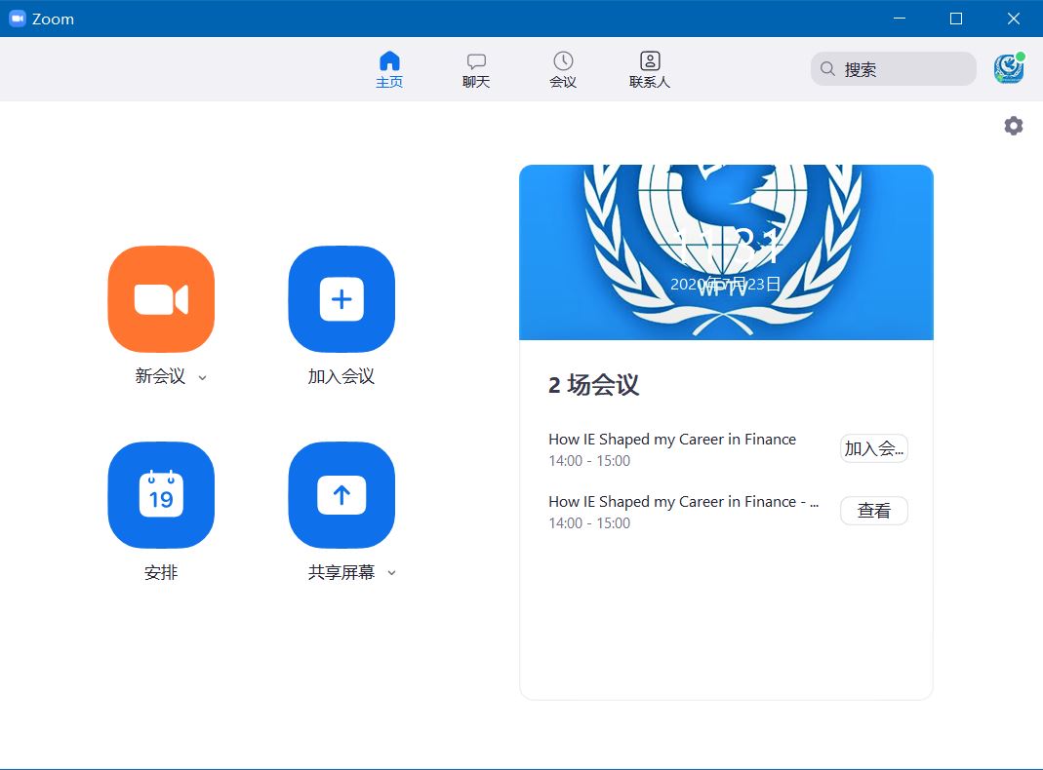Click the 新会议 label text
Screen dimensions: 1043x770
160,376
